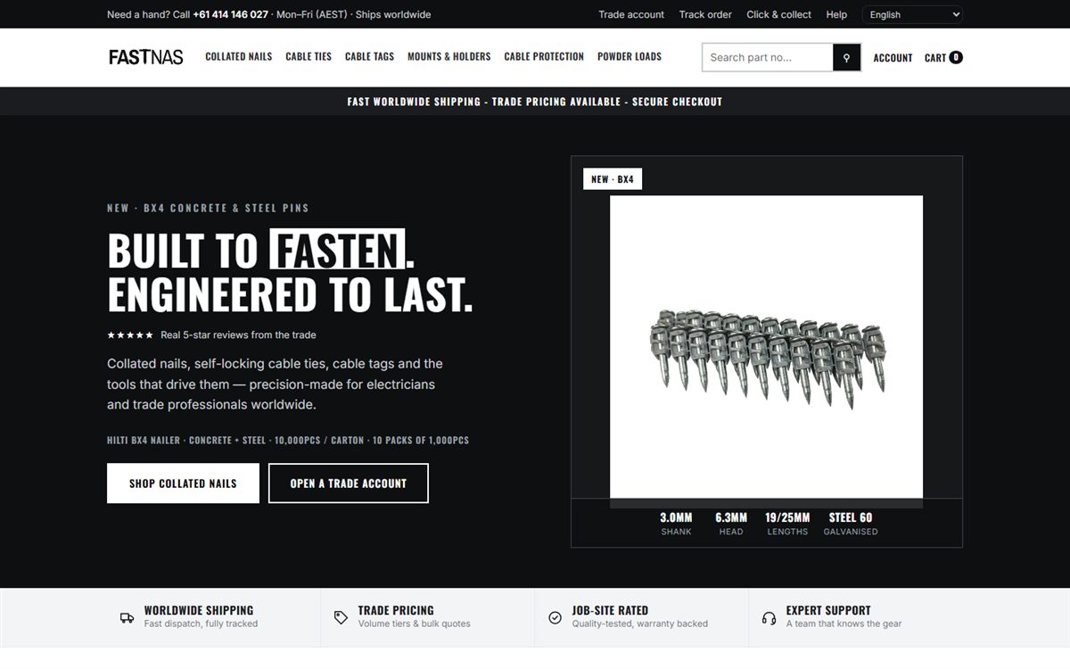
Task: Open the Click & collect link
Action: [778, 14]
